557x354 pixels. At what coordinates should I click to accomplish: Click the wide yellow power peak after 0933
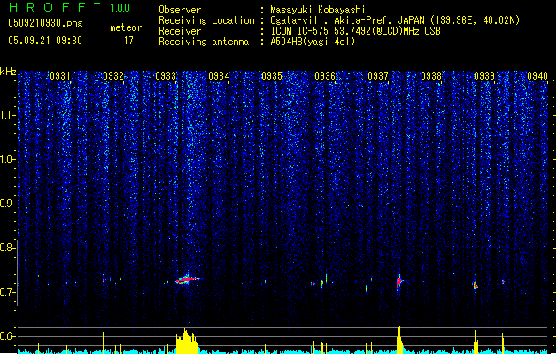pyautogui.click(x=187, y=342)
